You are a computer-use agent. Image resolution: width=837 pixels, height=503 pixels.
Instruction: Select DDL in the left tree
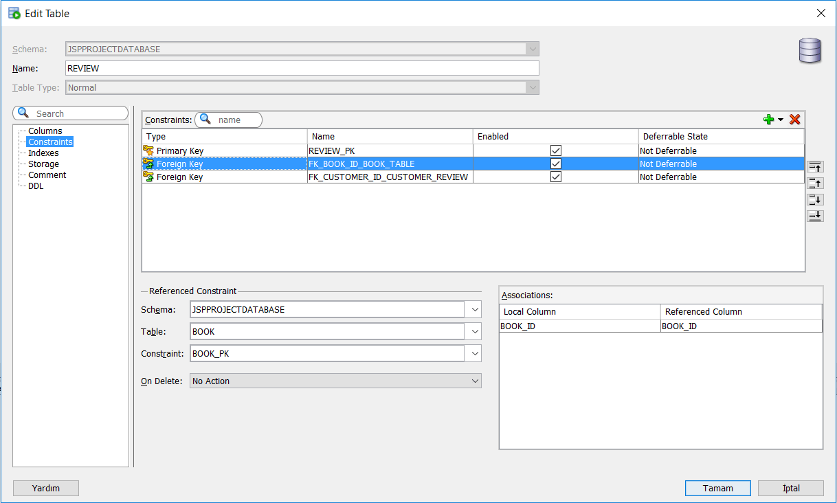click(36, 186)
